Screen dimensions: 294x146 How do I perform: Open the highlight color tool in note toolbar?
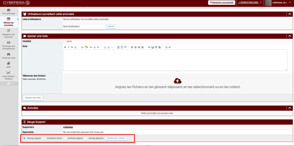click(87, 47)
